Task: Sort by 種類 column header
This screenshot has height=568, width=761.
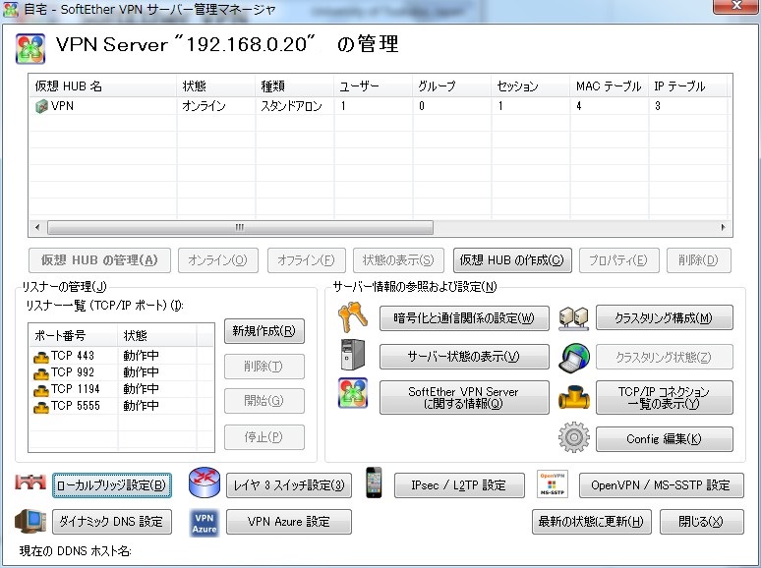Action: click(x=295, y=86)
